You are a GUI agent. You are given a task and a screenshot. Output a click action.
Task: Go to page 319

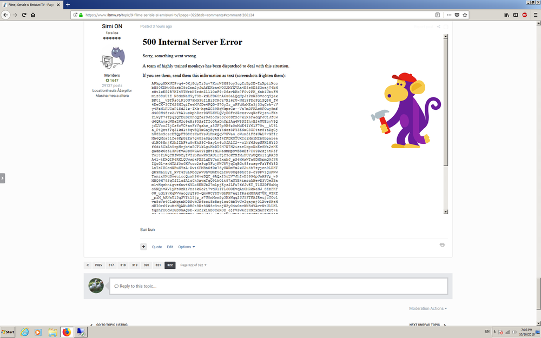pos(135,265)
